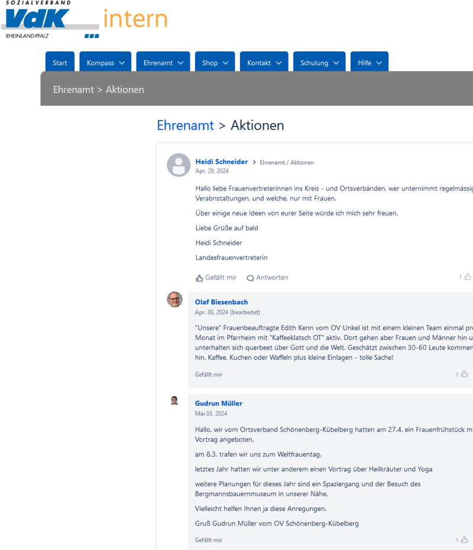Click the date Apr. 29, 2024
Image resolution: width=473 pixels, height=550 pixels.
point(212,171)
